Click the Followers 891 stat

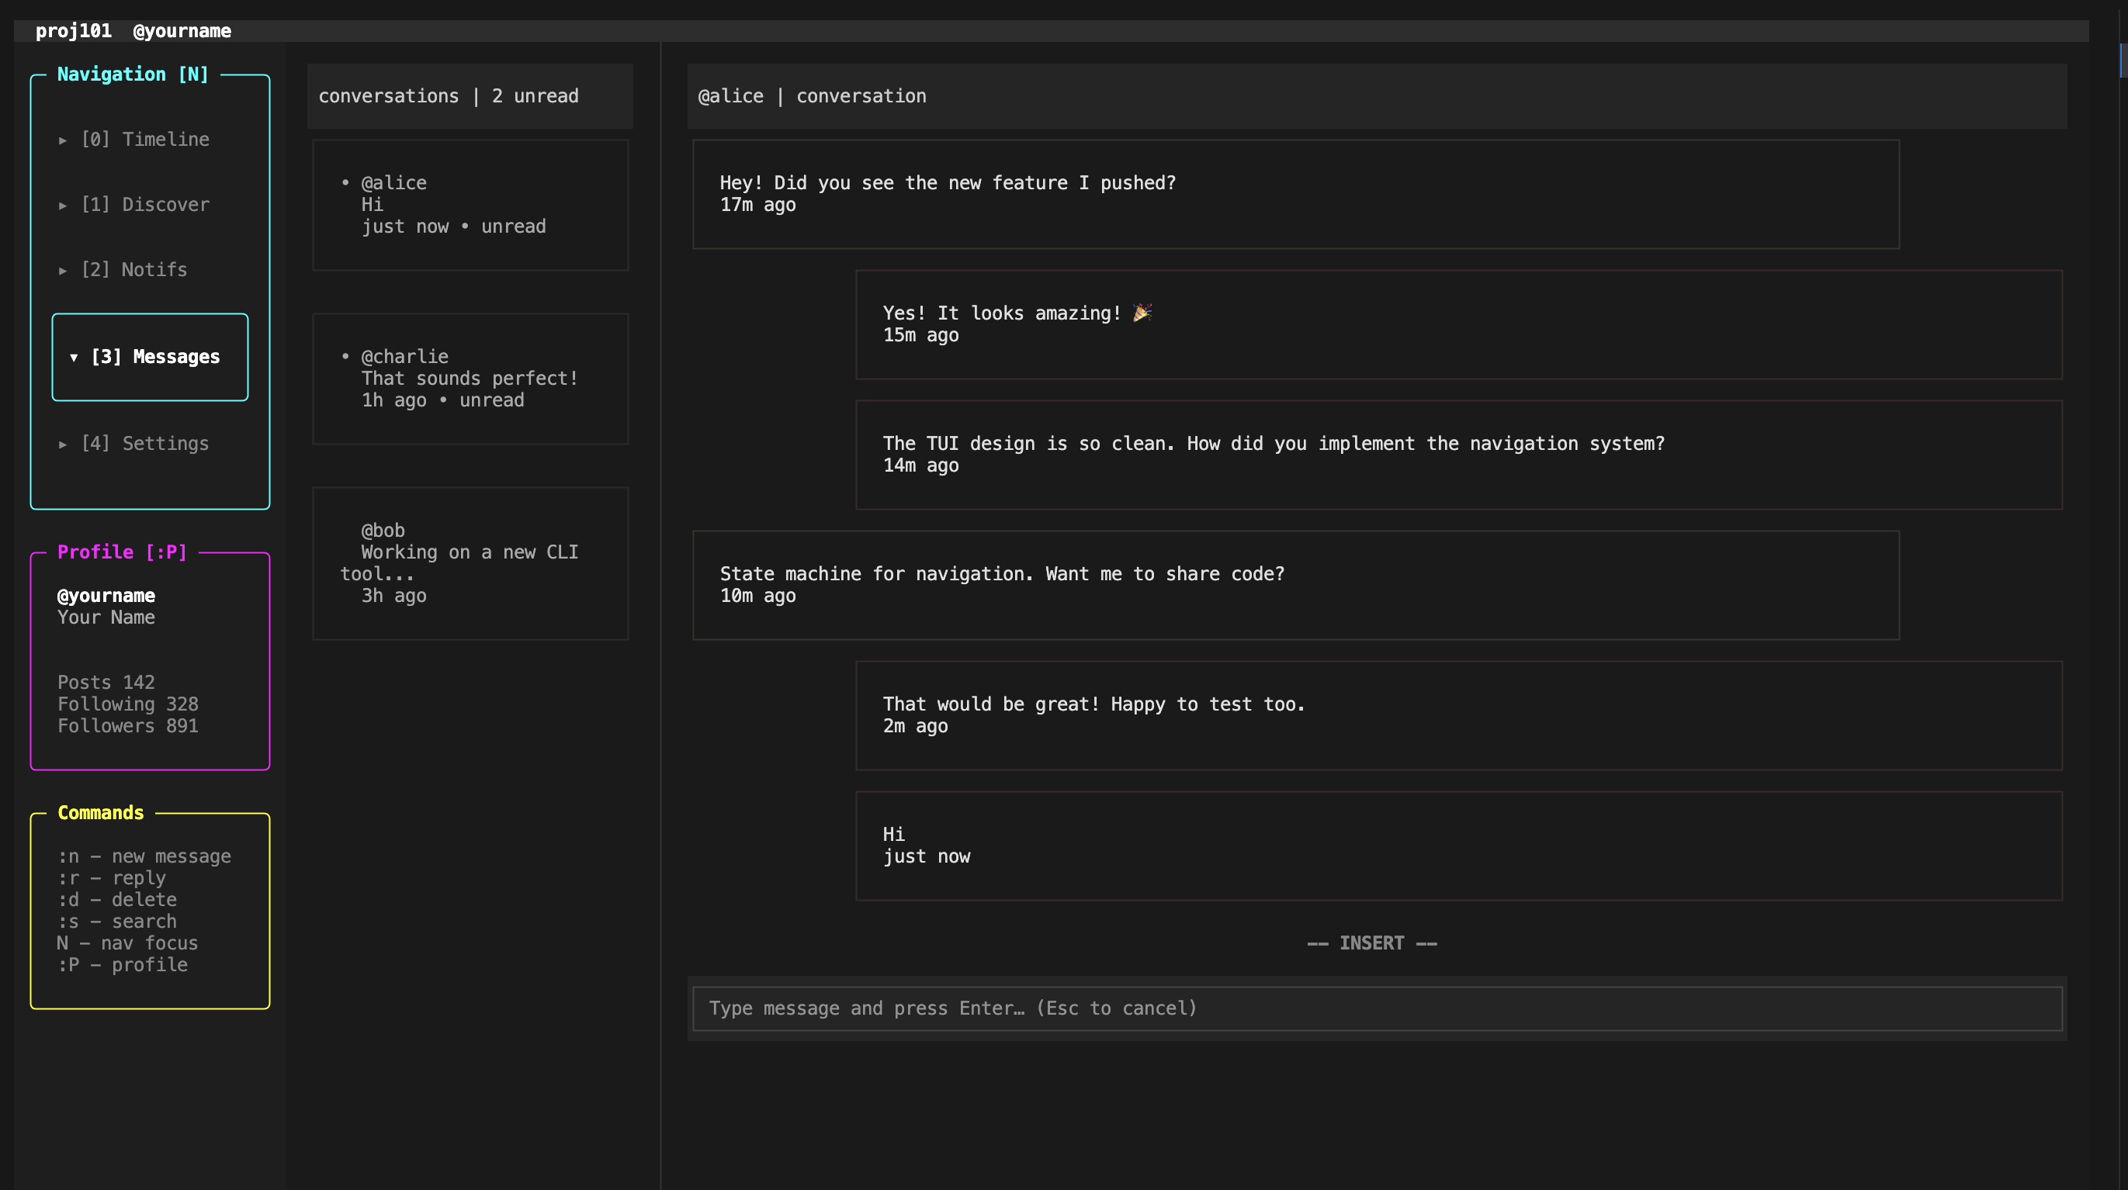[128, 726]
